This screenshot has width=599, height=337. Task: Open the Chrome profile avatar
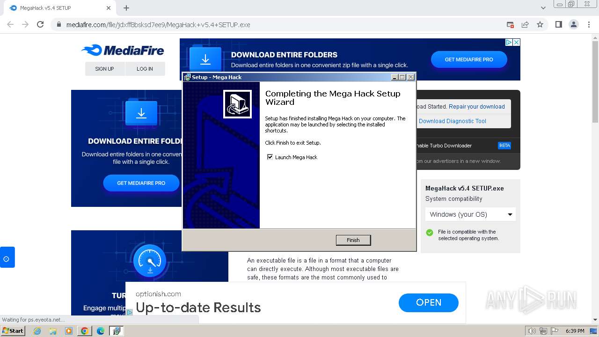point(573,24)
